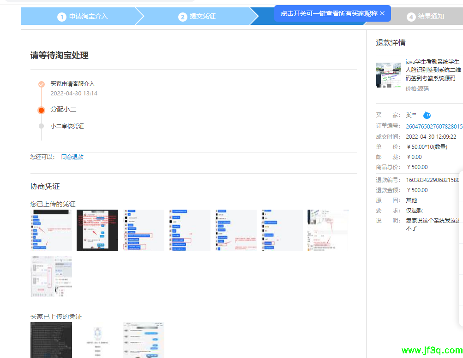Open second seller evidence image with dark background
The width and height of the screenshot is (463, 358).
(97, 230)
